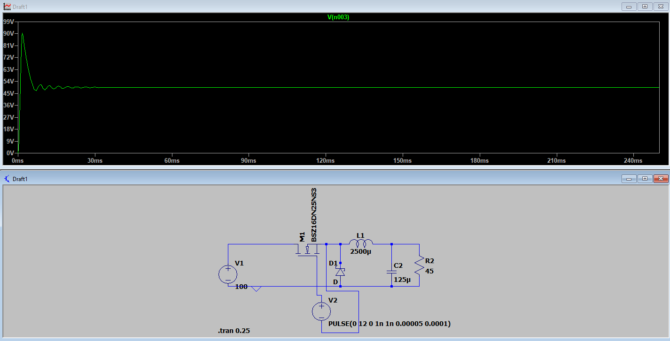Click the ground symbol in schematic
Image resolution: width=670 pixels, height=341 pixels.
pos(256,288)
